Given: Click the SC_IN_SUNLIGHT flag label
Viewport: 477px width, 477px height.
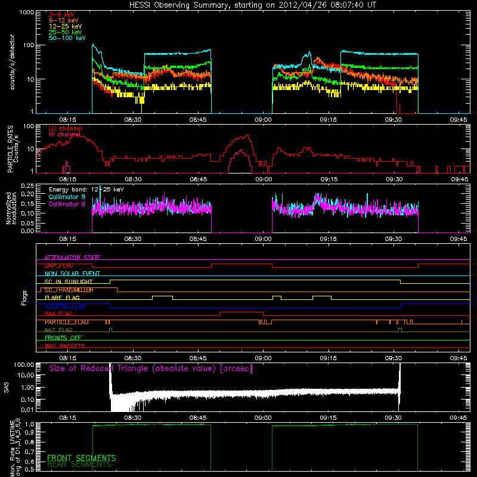Looking at the screenshot, I should tap(69, 281).
